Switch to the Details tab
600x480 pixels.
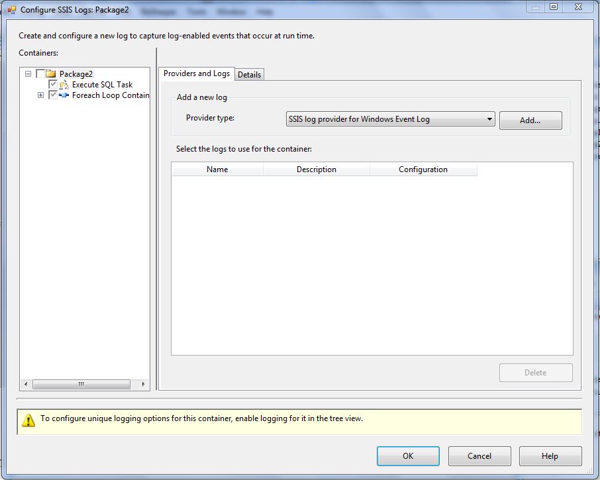[249, 75]
